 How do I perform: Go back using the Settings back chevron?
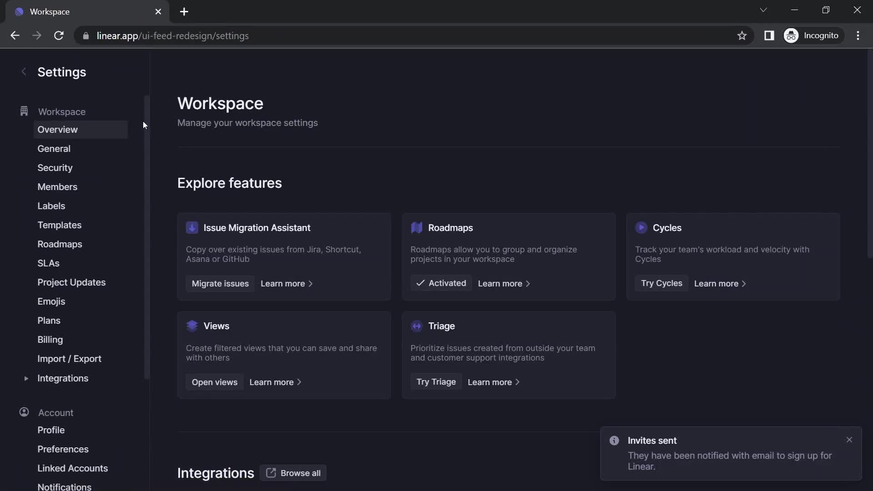tap(24, 72)
